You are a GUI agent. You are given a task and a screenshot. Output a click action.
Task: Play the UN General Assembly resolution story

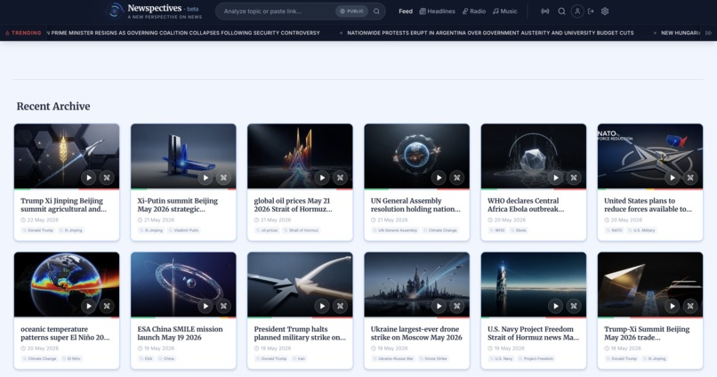tap(439, 178)
